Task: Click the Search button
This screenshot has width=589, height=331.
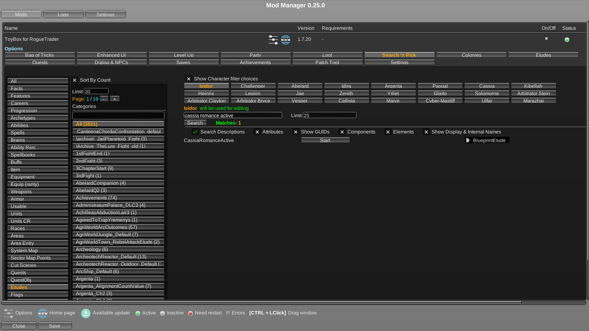Action: 195,123
